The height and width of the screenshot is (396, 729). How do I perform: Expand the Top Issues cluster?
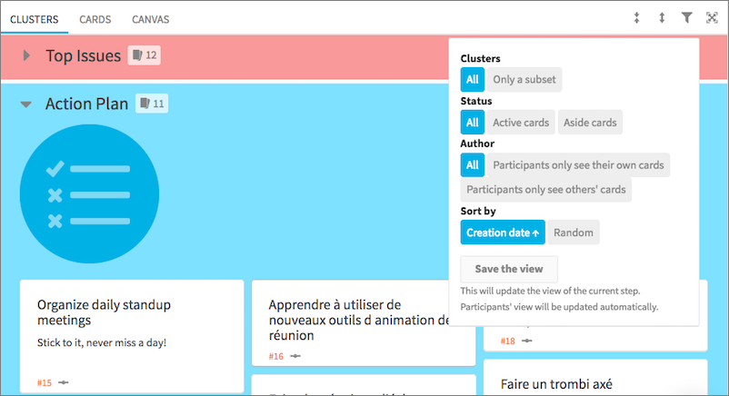26,55
